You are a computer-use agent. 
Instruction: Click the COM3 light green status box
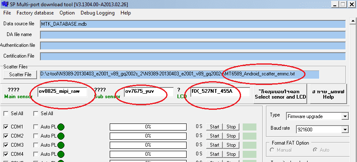click(x=249, y=145)
